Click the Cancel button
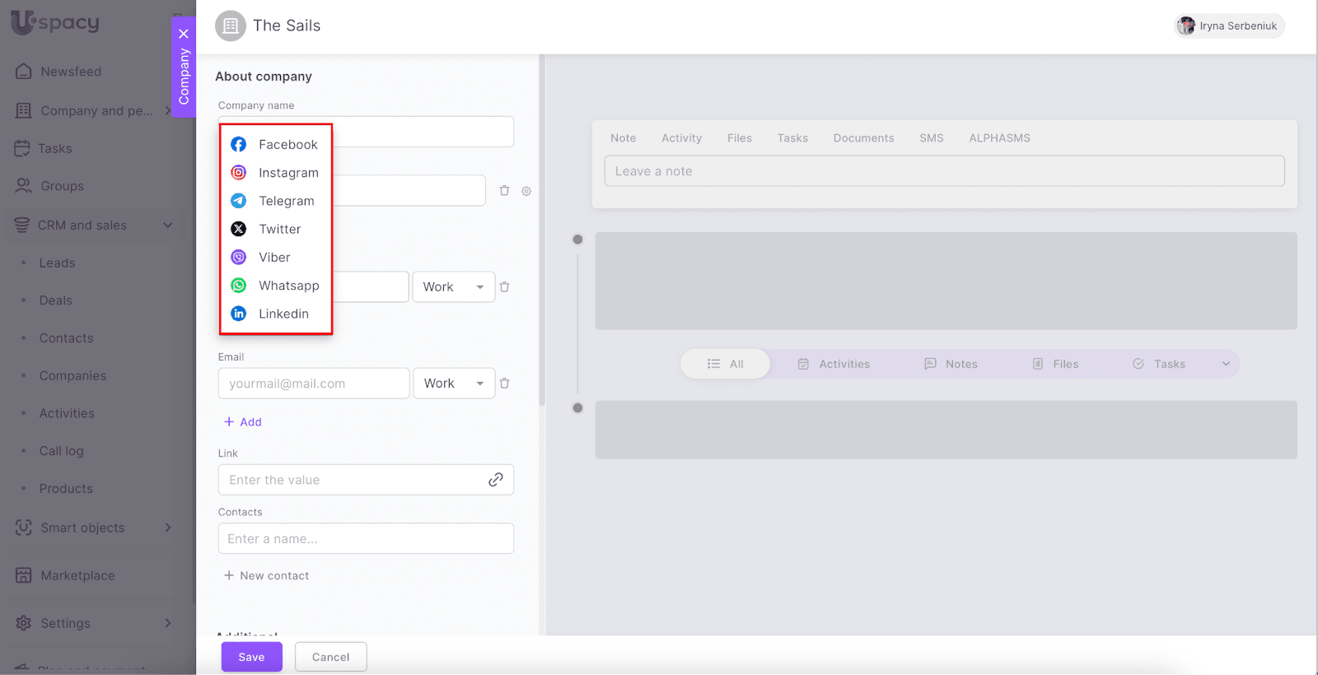 [x=330, y=657]
